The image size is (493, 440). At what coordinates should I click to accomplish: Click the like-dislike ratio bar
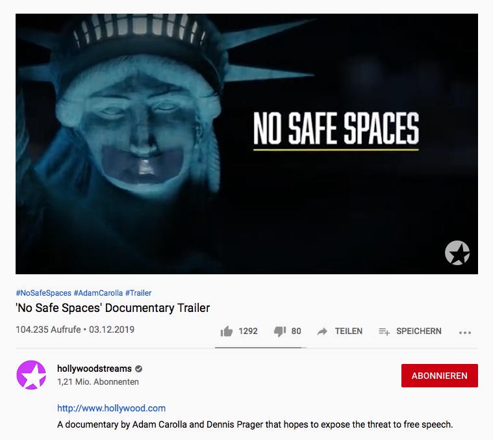pos(260,348)
